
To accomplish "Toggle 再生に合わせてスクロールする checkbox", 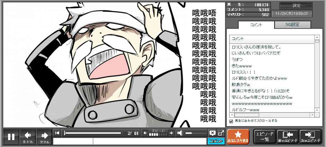I will click(x=231, y=121).
